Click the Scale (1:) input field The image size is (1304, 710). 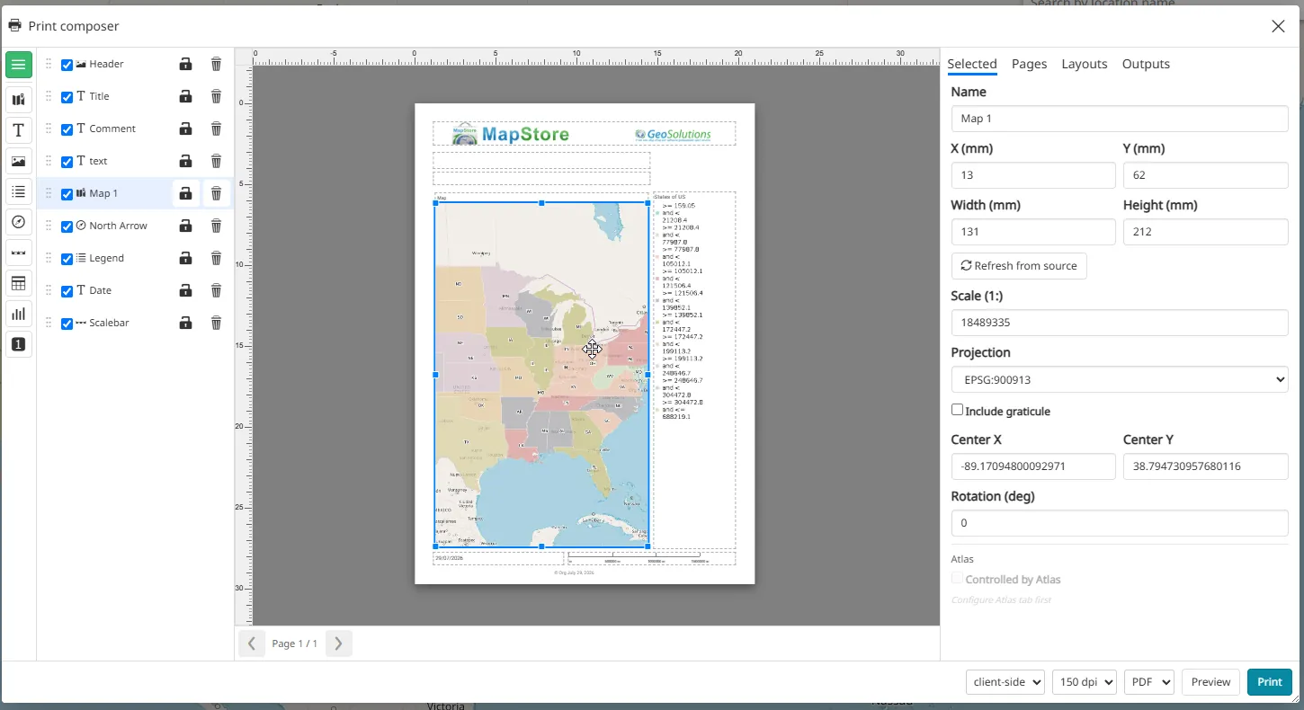point(1120,323)
